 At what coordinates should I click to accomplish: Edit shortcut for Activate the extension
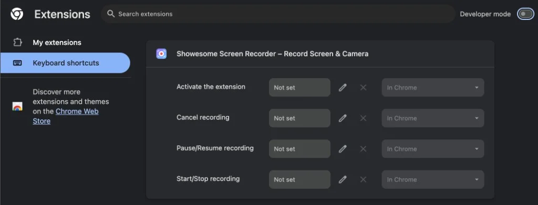coord(343,88)
